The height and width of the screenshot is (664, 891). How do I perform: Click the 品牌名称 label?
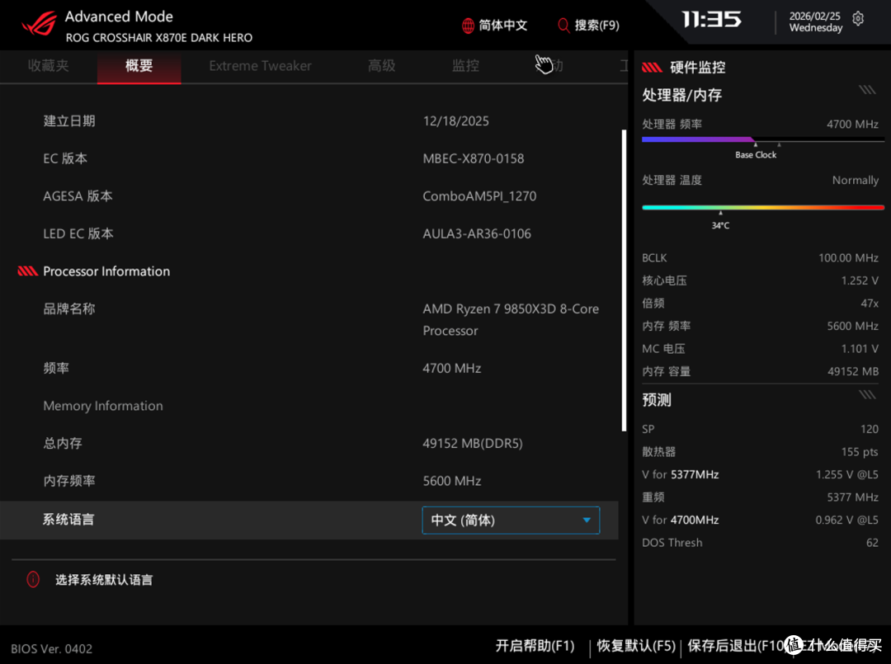69,308
